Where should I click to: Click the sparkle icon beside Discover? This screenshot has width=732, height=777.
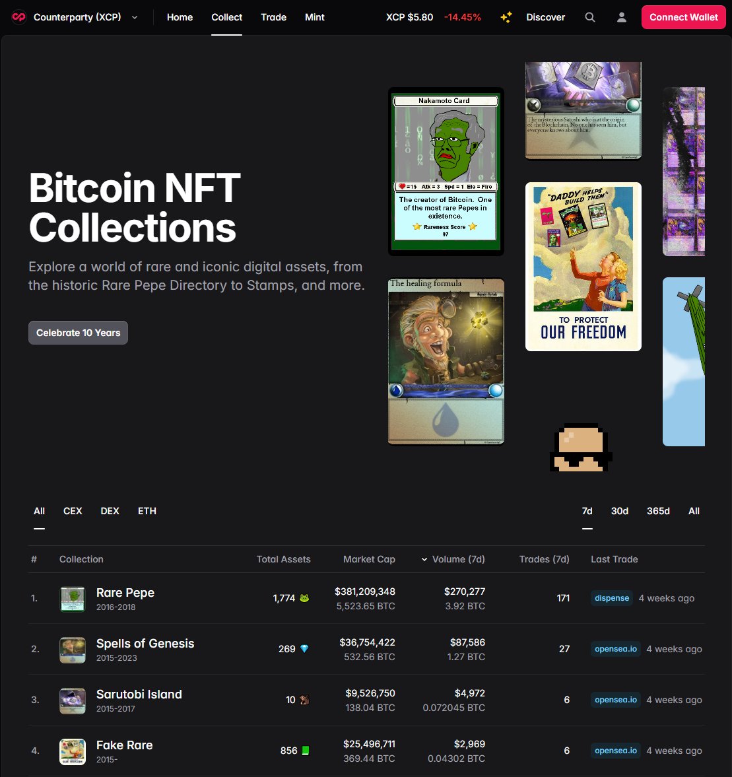pos(506,17)
